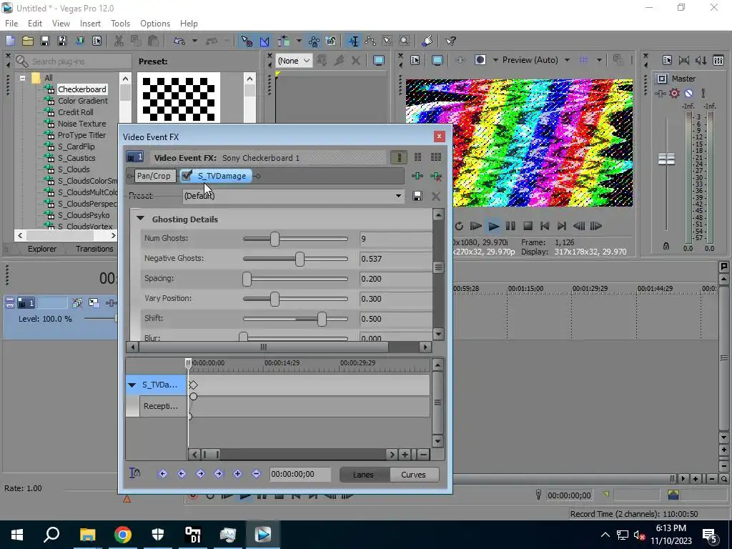Click the Open folder toolbar icon

pos(28,41)
